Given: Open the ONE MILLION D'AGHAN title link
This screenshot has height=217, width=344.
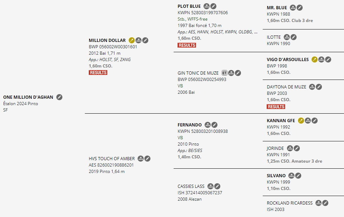Looking at the screenshot, I should (x=28, y=97).
